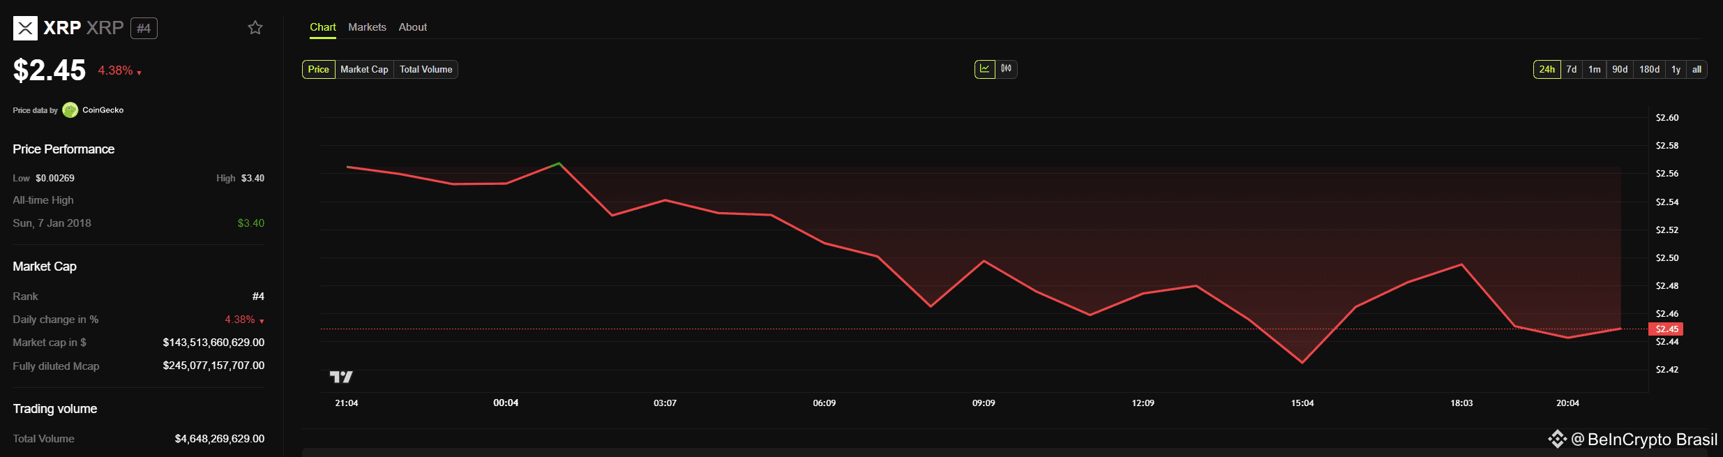
Task: Set chart range to 1m
Action: 1595,70
